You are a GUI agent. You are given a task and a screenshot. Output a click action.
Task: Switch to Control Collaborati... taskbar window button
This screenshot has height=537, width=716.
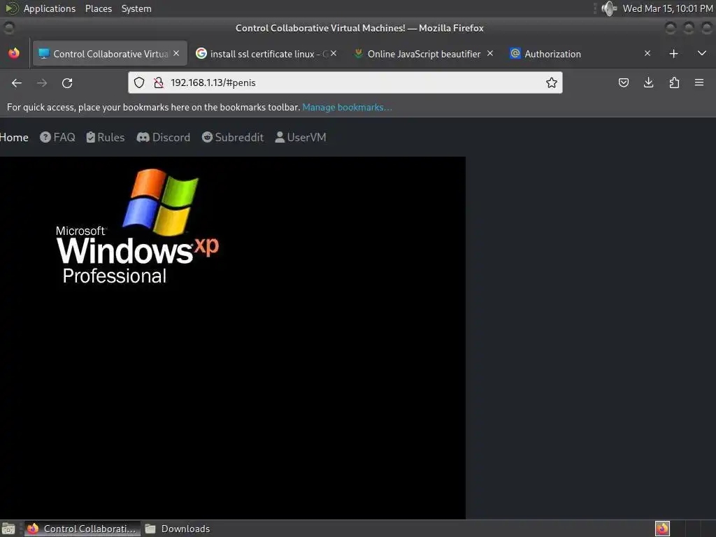click(x=83, y=529)
